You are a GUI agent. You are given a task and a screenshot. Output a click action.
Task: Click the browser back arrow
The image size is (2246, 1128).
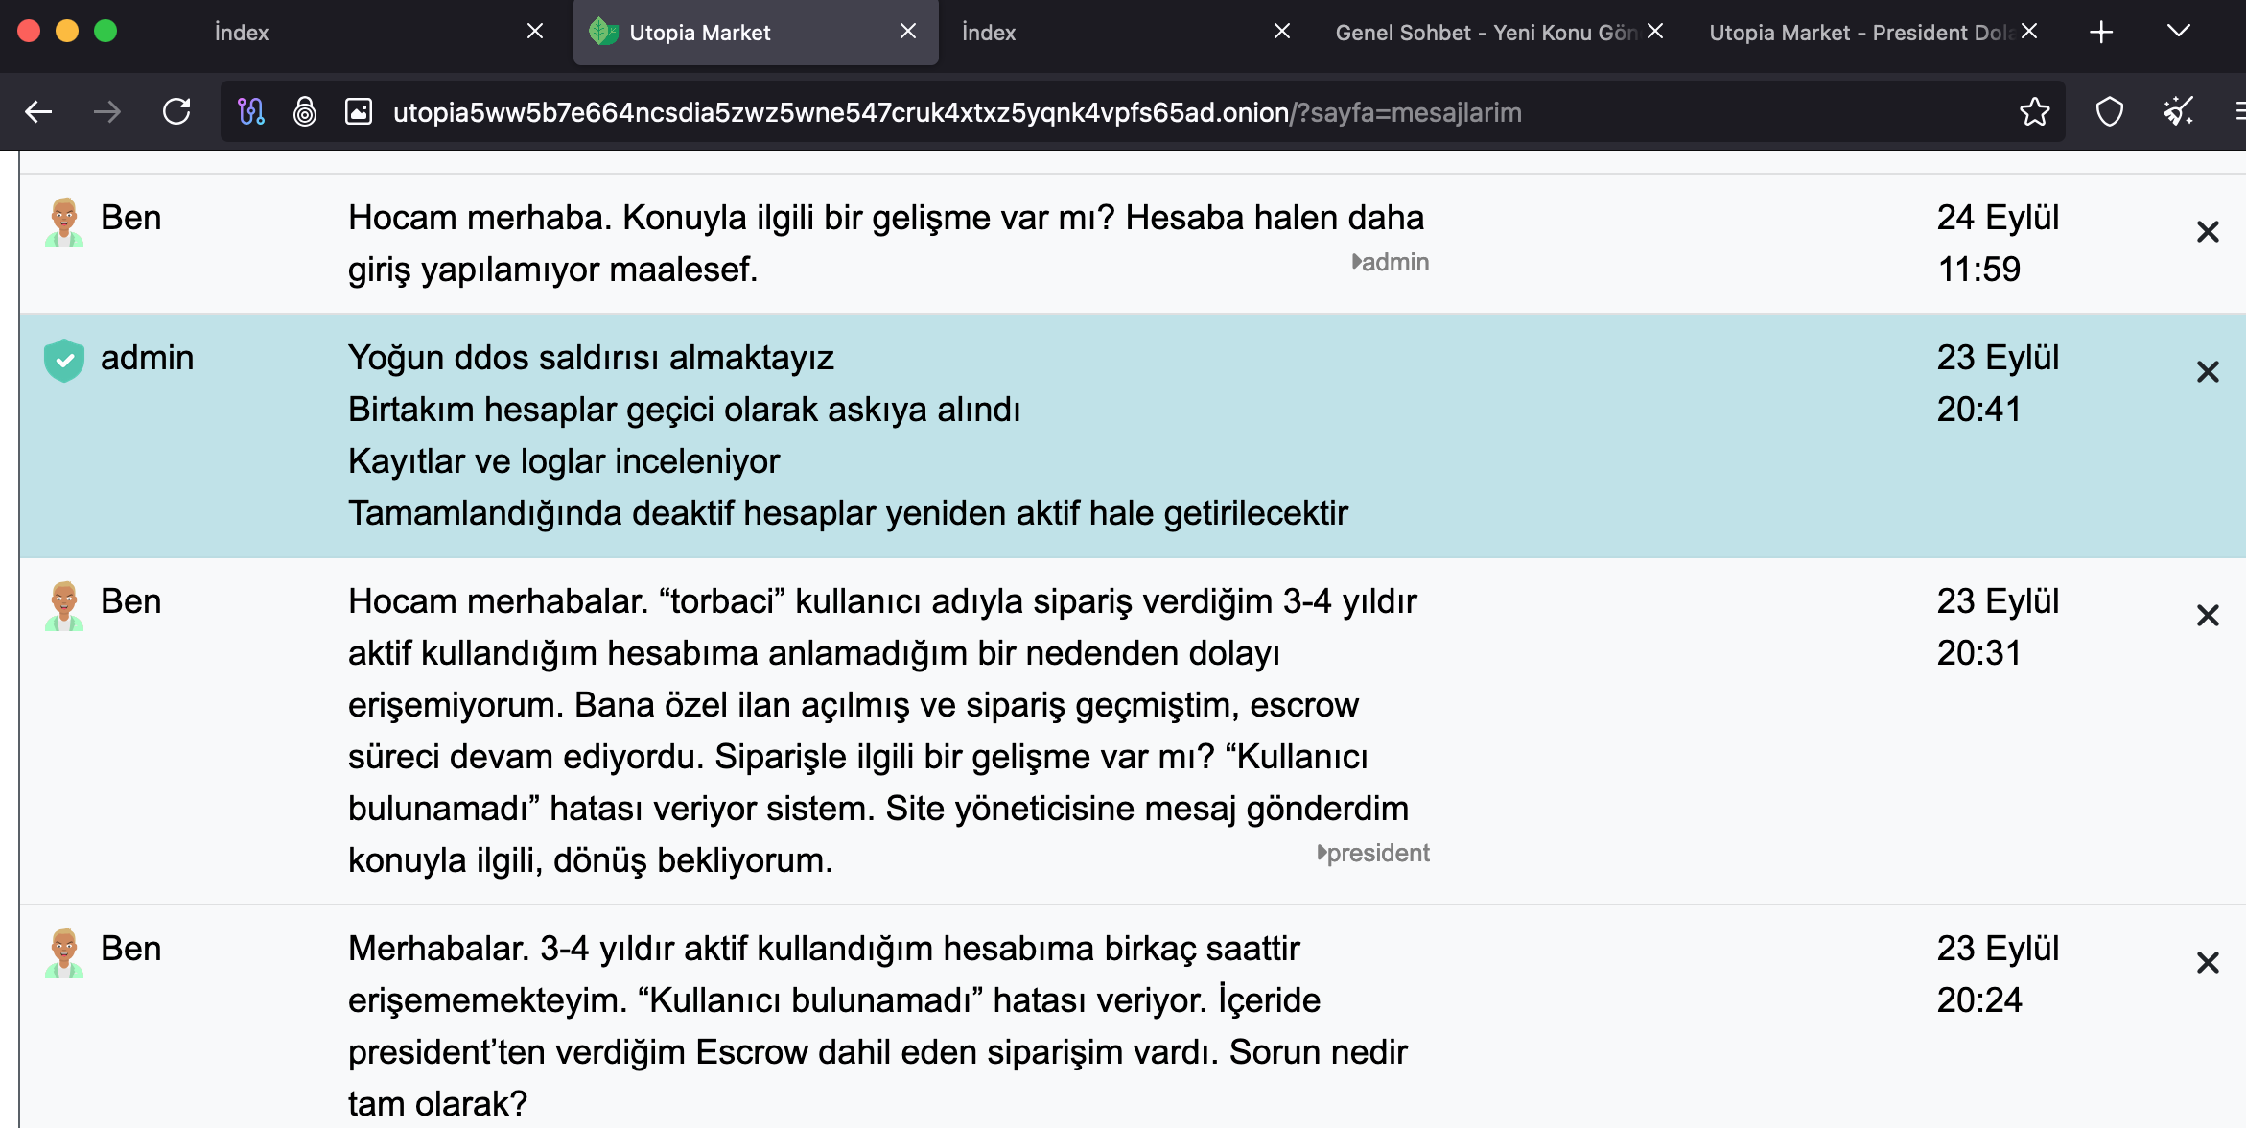click(38, 112)
